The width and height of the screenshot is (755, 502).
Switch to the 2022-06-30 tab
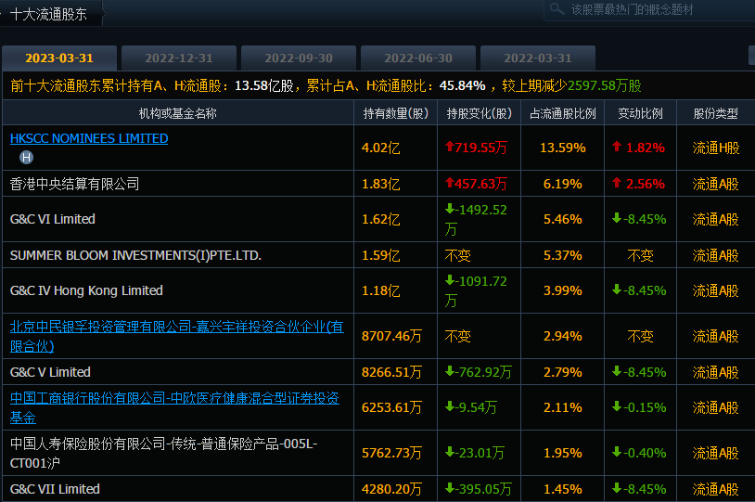click(418, 58)
